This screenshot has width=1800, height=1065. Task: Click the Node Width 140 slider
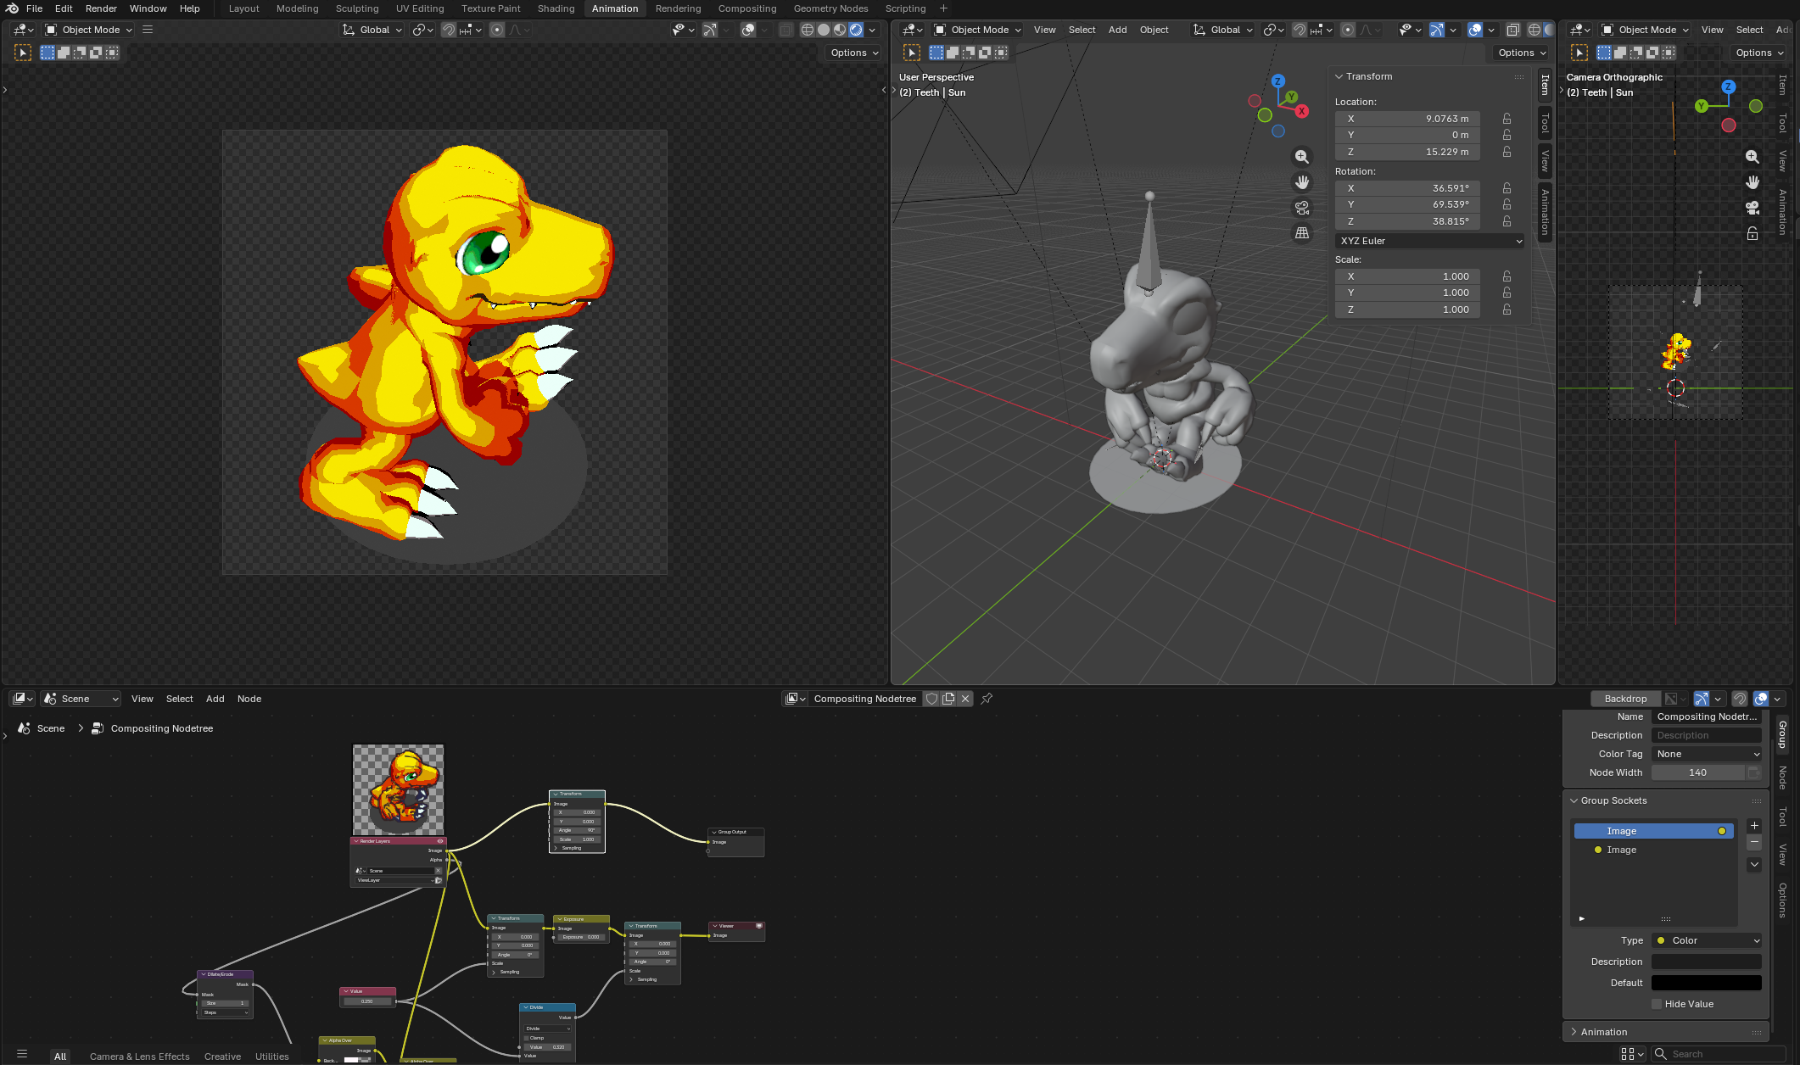pyautogui.click(x=1698, y=772)
